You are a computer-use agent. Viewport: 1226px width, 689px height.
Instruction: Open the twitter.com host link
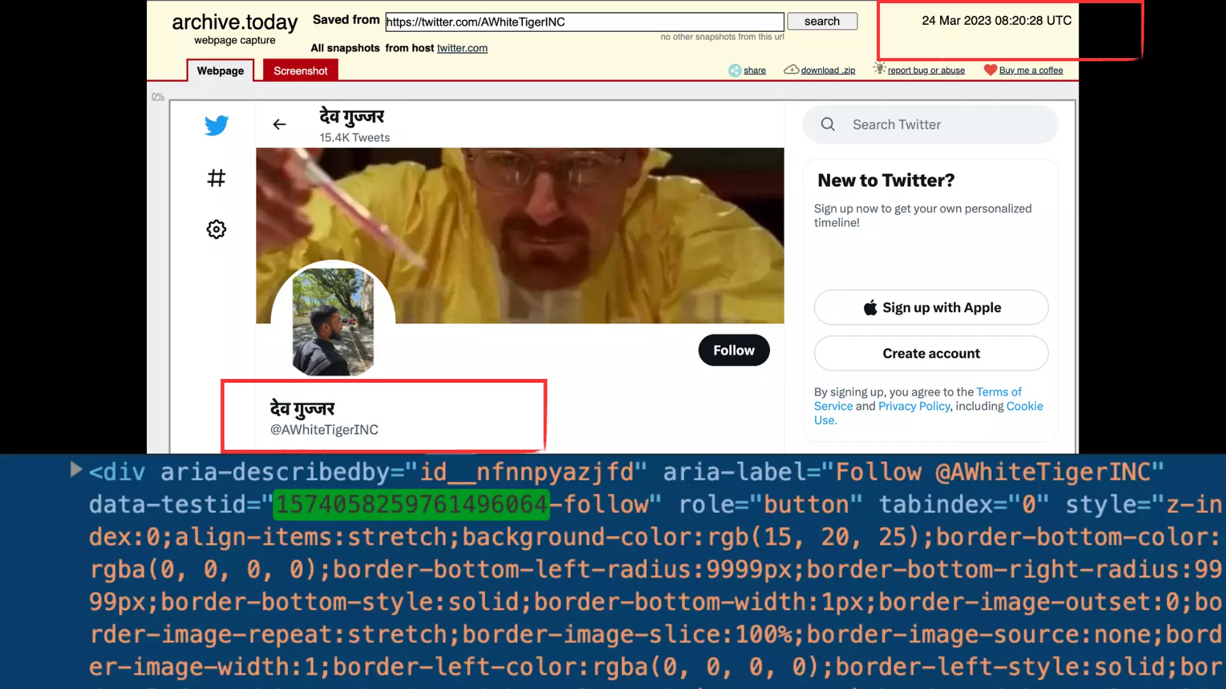462,48
